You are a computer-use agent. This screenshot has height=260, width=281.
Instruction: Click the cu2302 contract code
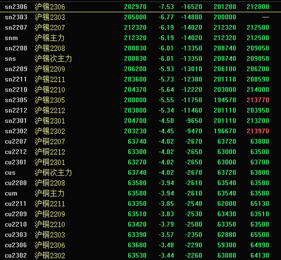pos(16,255)
